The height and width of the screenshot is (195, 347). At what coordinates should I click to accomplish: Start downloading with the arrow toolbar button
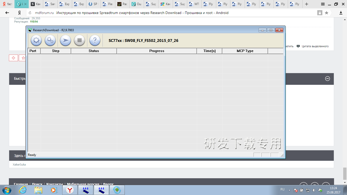66,40
